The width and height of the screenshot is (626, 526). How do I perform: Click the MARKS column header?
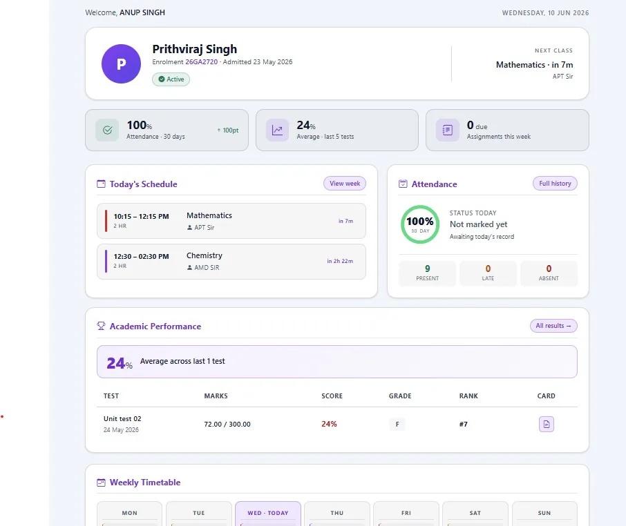pyautogui.click(x=216, y=396)
